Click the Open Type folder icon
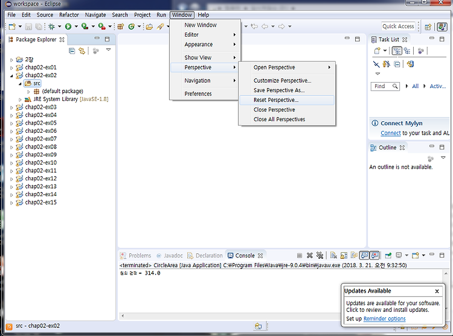Viewport: 453px width, 336px height. [x=149, y=27]
